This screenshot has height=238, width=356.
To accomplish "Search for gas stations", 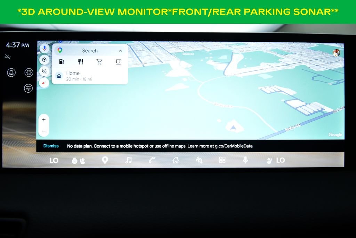I will point(62,62).
